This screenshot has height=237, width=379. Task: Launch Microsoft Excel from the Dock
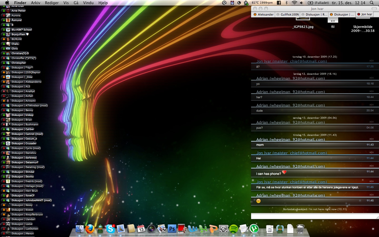[203, 229]
